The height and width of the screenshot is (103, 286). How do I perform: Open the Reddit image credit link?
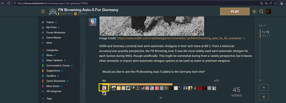180,38
